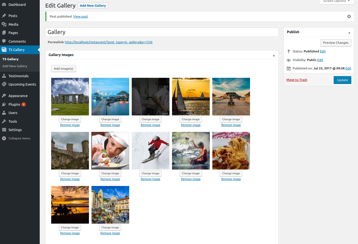The height and width of the screenshot is (244, 358).
Task: Click the Gallery title input field
Action: click(162, 32)
